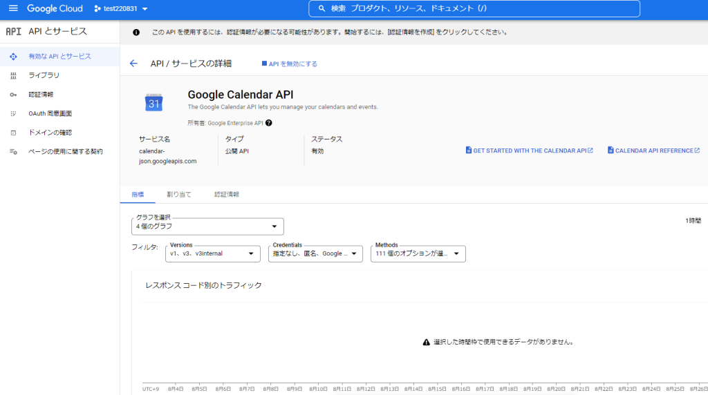Switch to the 認証情報 tab
This screenshot has height=395, width=708.
click(x=226, y=195)
